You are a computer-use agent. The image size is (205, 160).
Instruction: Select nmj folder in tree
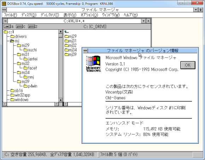click(29, 77)
